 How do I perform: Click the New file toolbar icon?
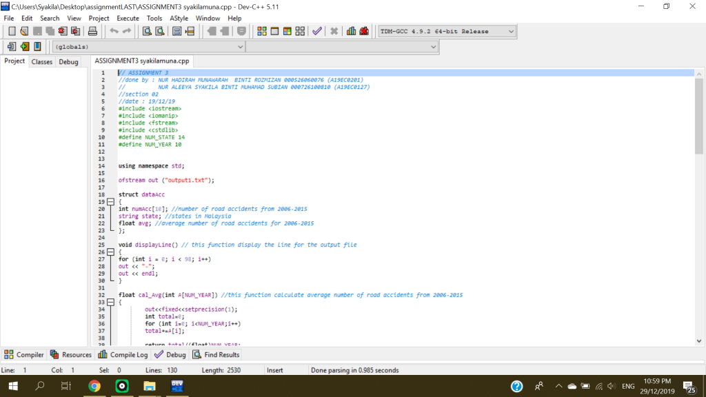coord(12,31)
